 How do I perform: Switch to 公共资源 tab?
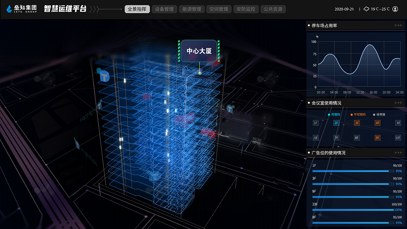coord(273,9)
